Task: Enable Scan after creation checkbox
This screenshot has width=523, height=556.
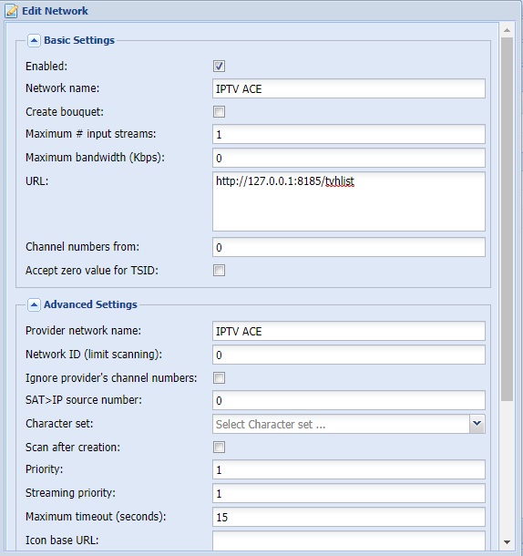Action: pyautogui.click(x=219, y=448)
